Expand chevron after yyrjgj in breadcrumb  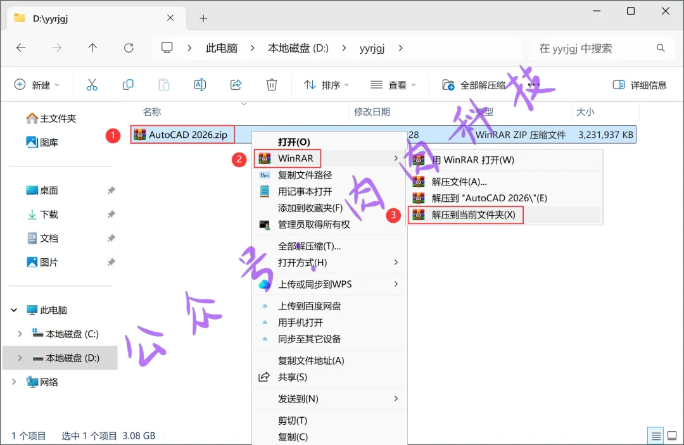click(400, 48)
